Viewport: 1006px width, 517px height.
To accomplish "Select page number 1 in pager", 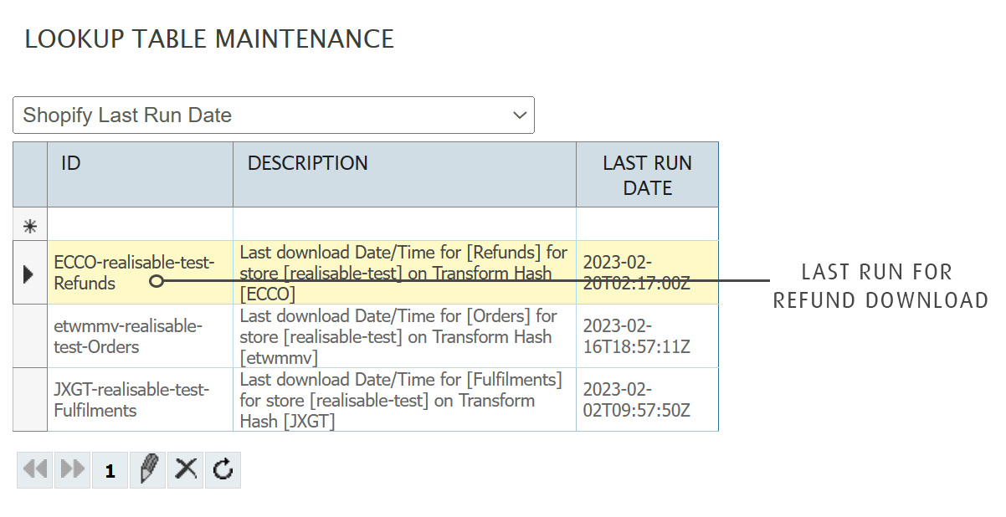I will [x=110, y=470].
